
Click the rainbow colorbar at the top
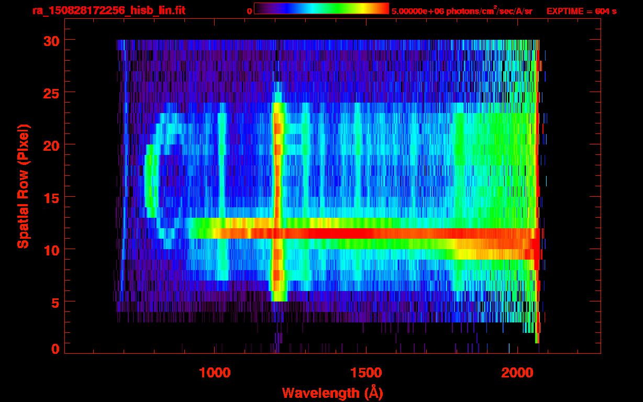(321, 9)
